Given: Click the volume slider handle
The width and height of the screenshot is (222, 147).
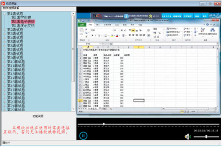Looking at the screenshot, I should coord(206,137).
